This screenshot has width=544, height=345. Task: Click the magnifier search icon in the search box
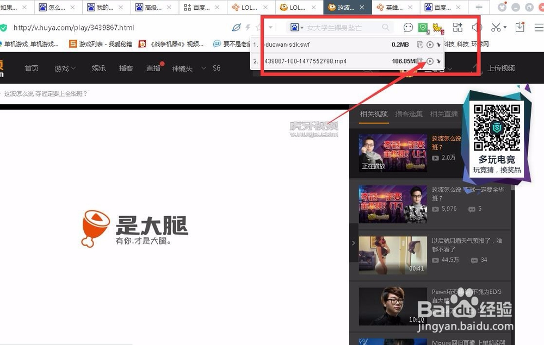tap(386, 27)
